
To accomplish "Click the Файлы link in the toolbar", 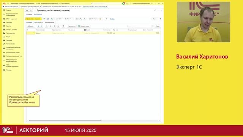I will tap(112, 19).
